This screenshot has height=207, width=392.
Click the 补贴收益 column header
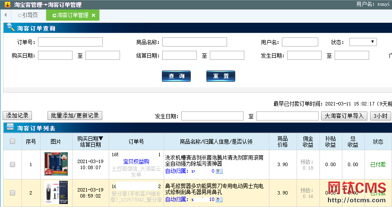click(331, 142)
